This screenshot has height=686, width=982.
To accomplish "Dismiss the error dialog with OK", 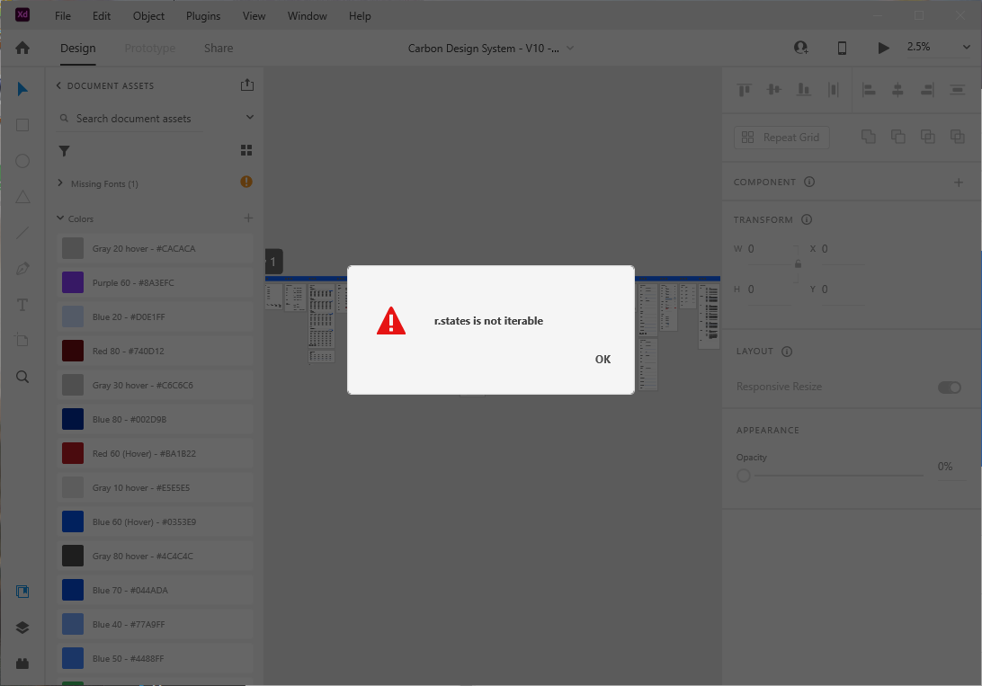I will (x=603, y=359).
